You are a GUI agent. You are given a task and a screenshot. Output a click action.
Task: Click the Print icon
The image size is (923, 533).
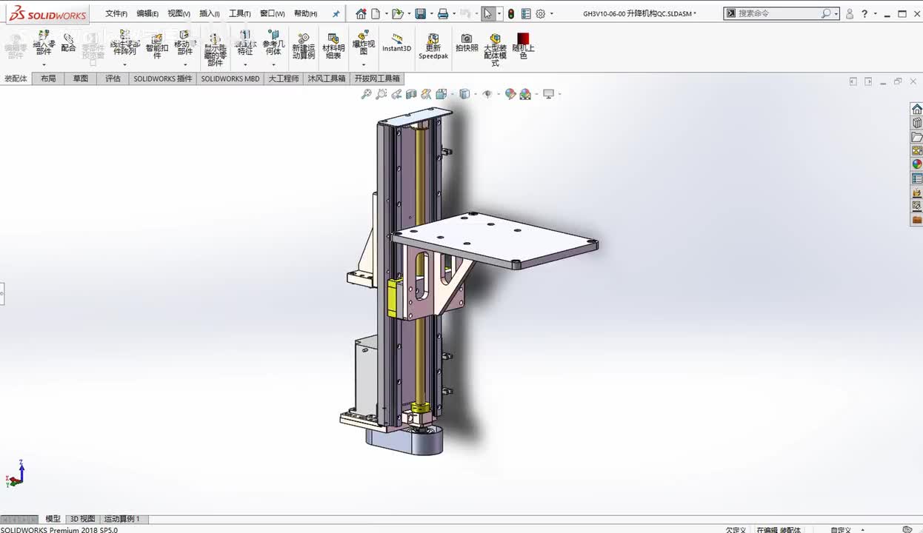(x=443, y=13)
